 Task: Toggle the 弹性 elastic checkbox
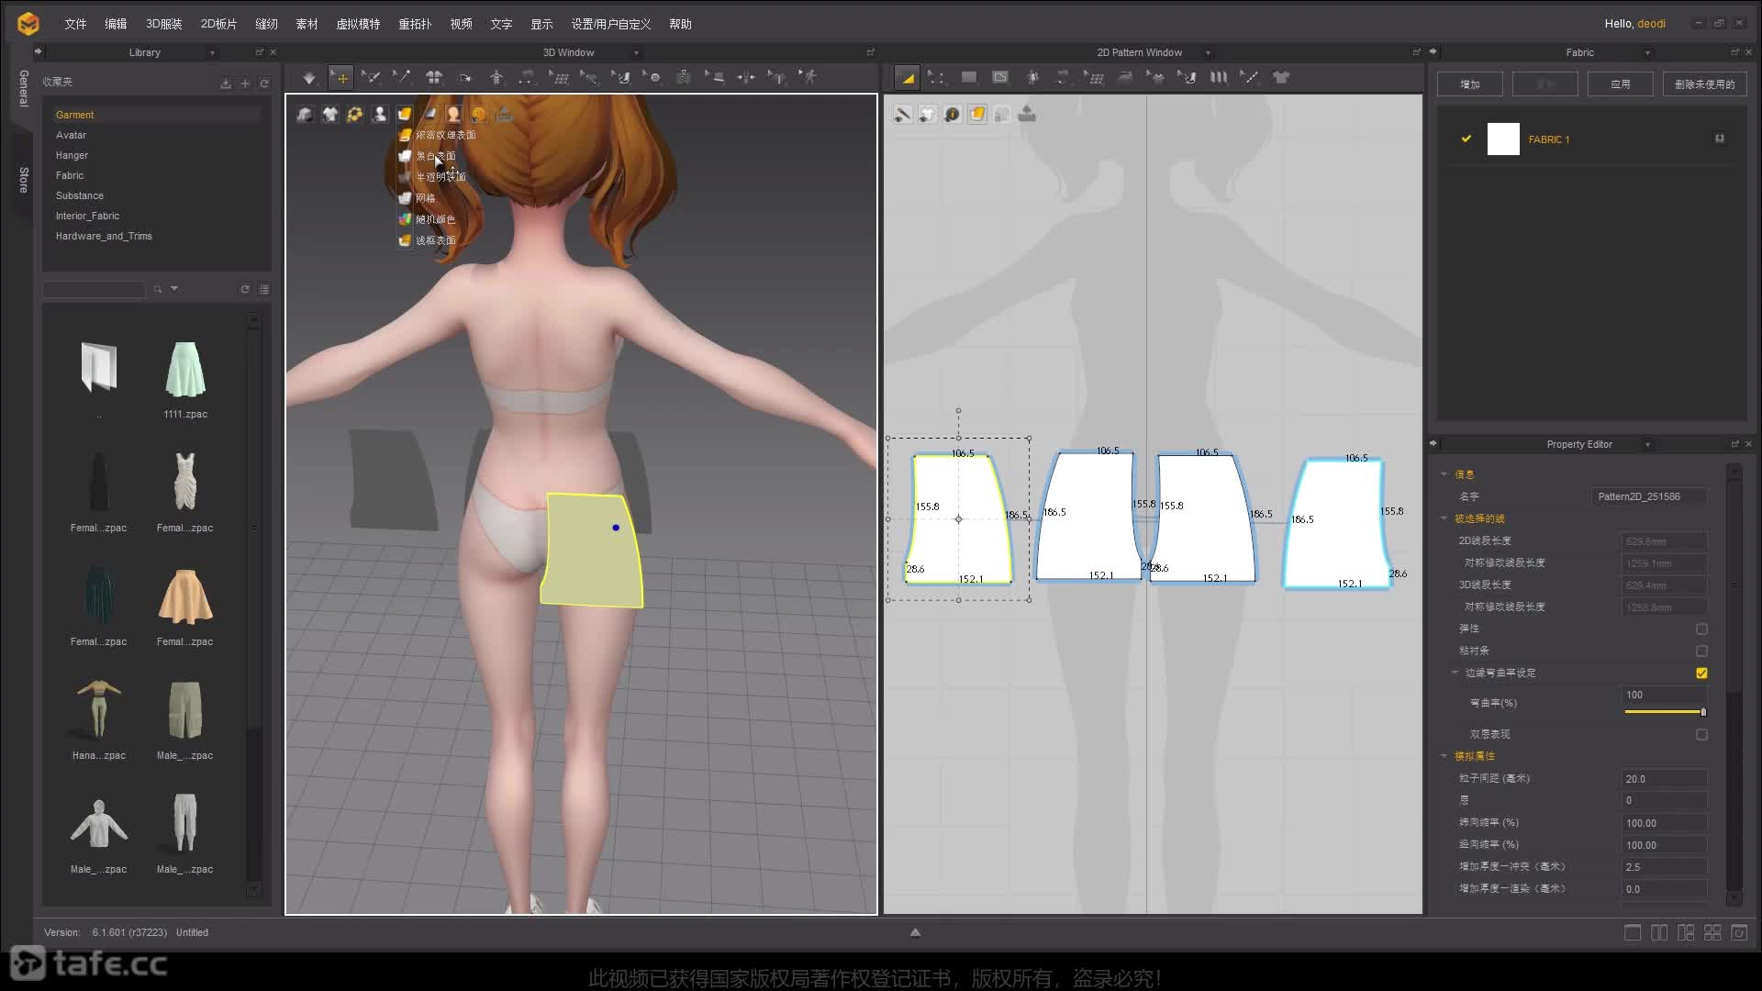1701,629
